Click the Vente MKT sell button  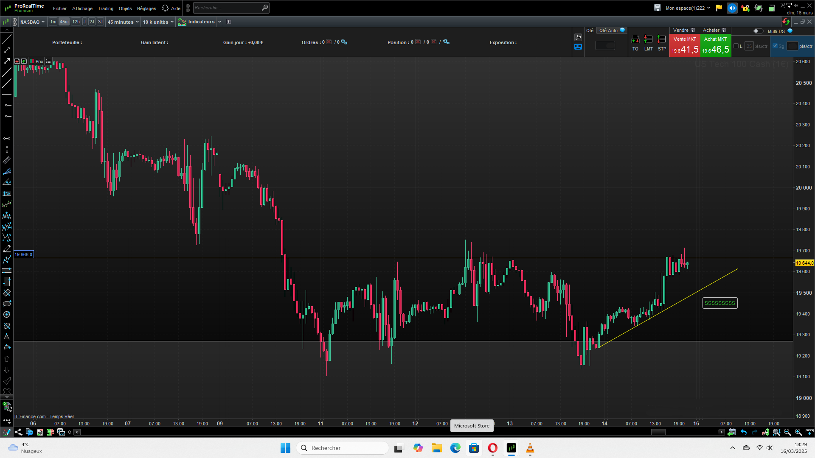click(x=684, y=45)
